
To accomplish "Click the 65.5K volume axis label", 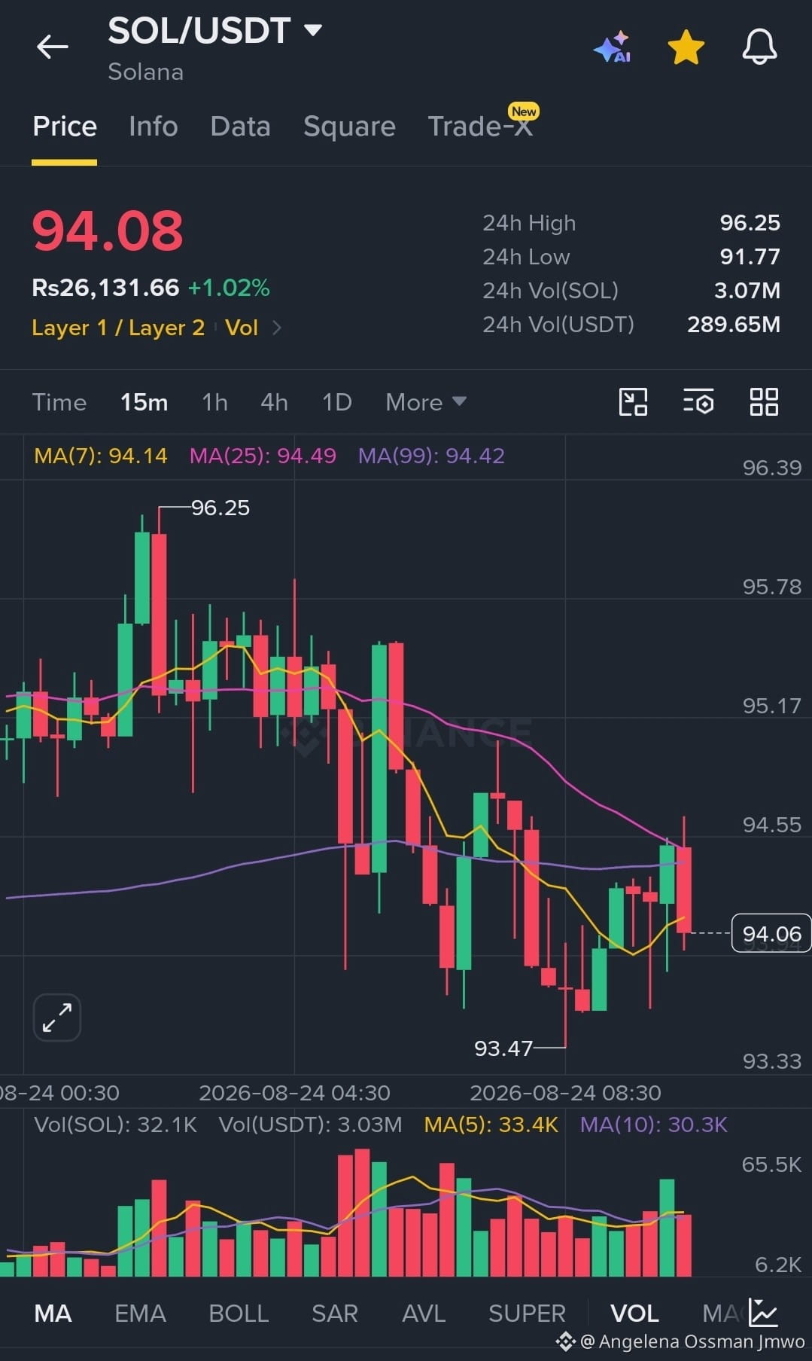I will pos(771,1164).
